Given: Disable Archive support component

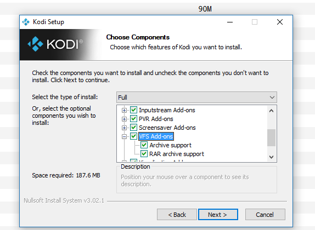Looking at the screenshot, I should pos(144,145).
